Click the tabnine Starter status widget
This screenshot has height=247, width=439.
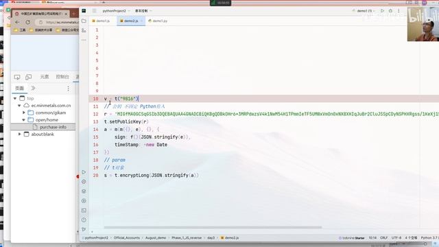click(352, 238)
